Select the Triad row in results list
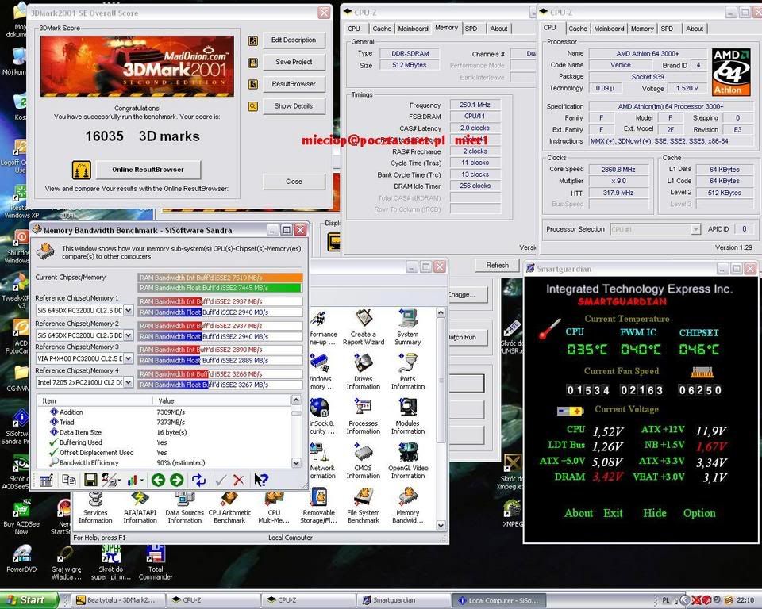 [165, 423]
